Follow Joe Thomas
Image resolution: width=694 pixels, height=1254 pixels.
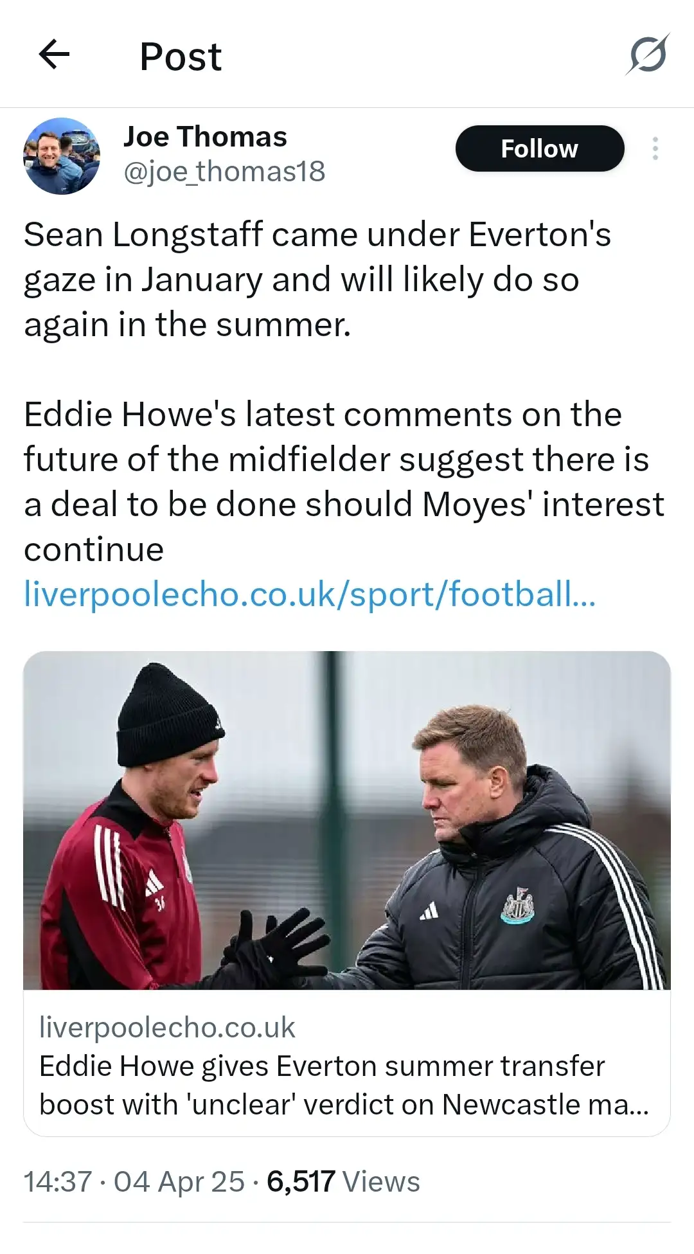539,148
